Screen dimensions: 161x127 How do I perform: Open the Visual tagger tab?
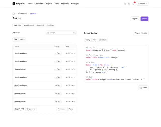pos(29,25)
